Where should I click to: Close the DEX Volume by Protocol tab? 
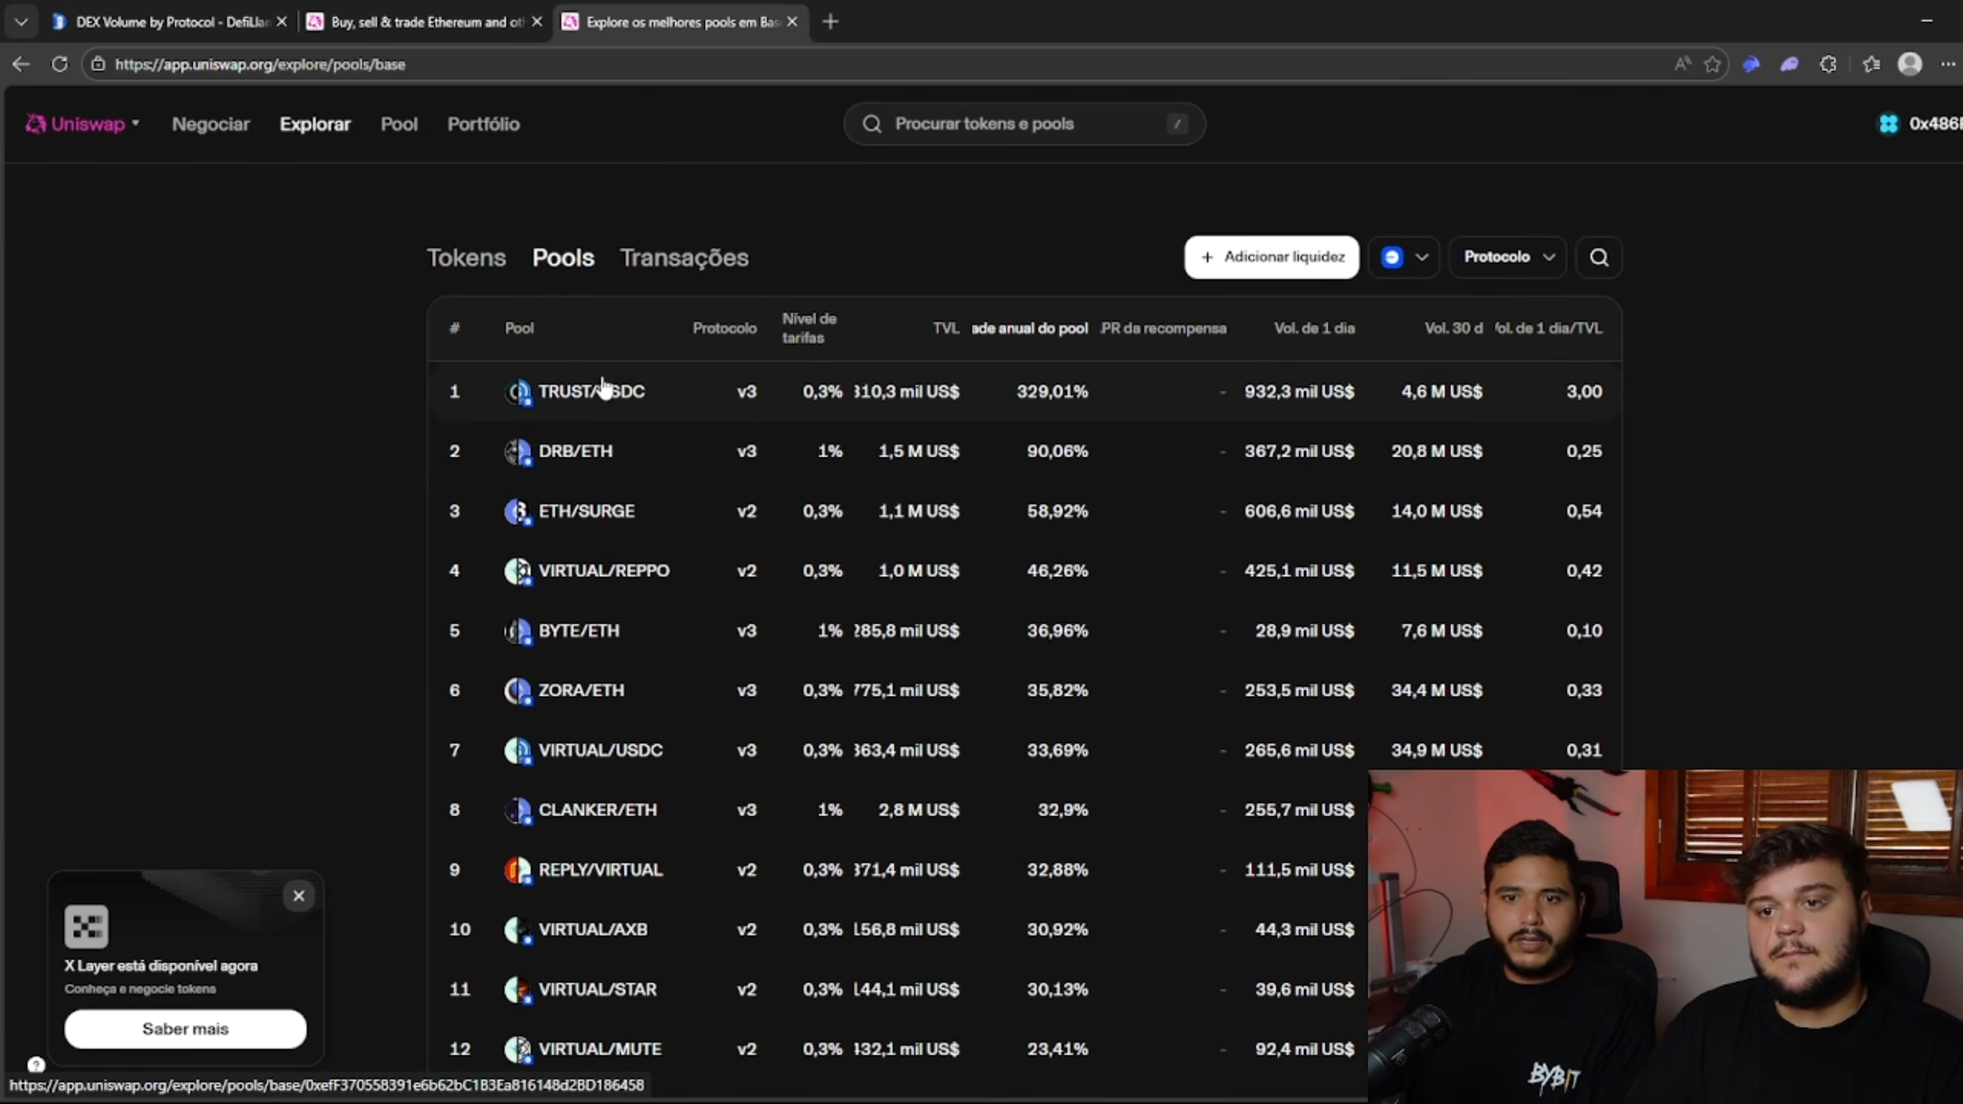[x=281, y=21]
